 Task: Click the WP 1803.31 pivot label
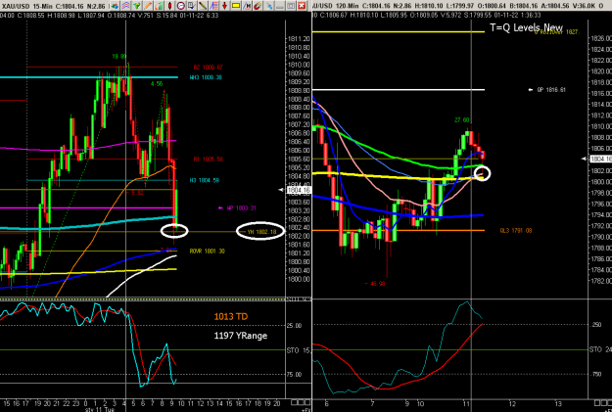pos(241,207)
